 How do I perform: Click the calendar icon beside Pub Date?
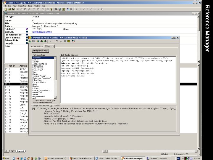point(27,29)
